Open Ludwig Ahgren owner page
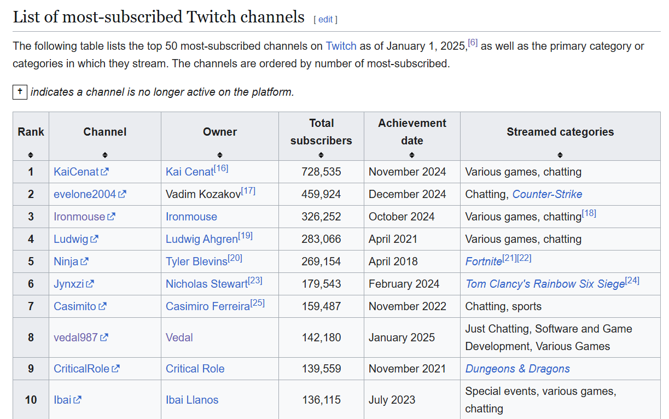Viewport: 669px width, 419px height. click(x=201, y=239)
